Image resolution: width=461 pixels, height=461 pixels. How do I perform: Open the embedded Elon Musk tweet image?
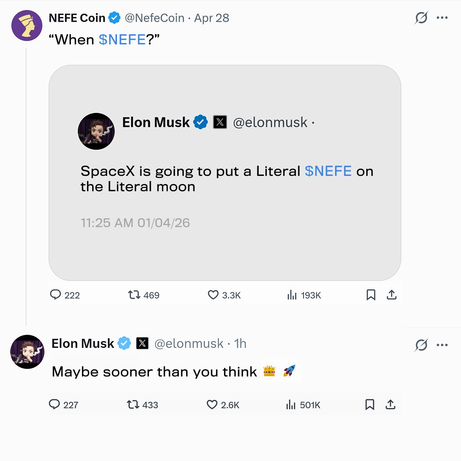pyautogui.click(x=225, y=173)
